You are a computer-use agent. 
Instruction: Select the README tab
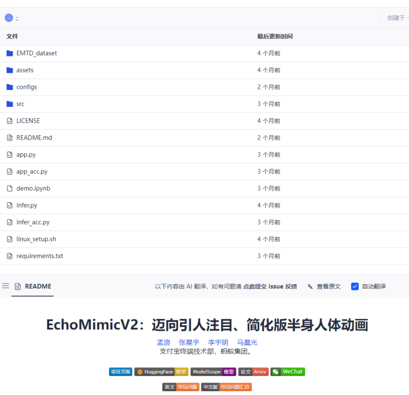point(32,286)
